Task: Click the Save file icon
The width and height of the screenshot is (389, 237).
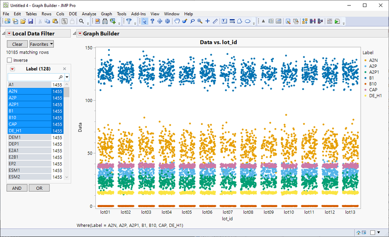Action: tap(30, 21)
